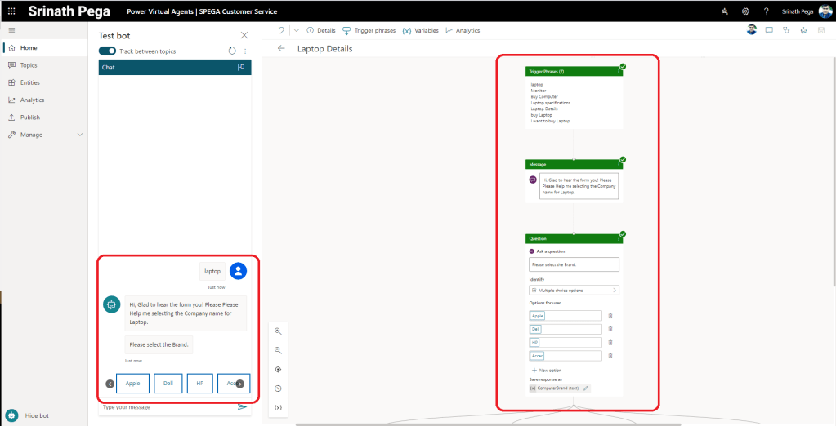This screenshot has width=836, height=426.
Task: Click the zoom out canvas icon
Action: coord(278,350)
